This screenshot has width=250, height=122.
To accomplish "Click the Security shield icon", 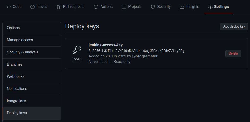I will (x=153, y=7).
